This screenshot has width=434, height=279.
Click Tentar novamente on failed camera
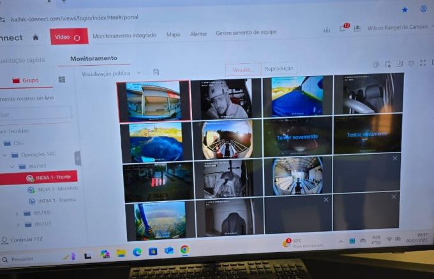296,137
